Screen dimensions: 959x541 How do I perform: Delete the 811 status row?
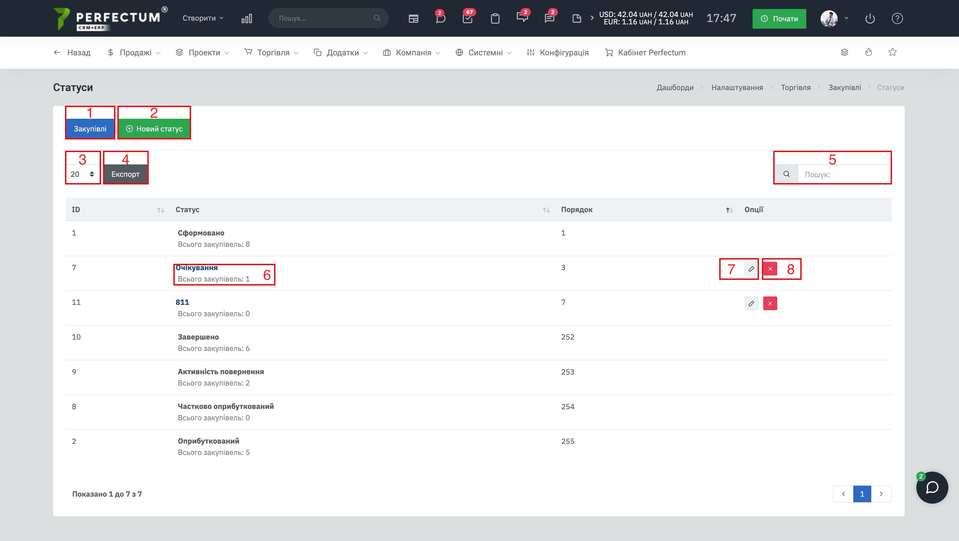770,304
